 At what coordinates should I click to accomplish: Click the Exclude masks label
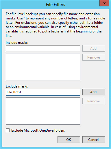tap(17, 86)
